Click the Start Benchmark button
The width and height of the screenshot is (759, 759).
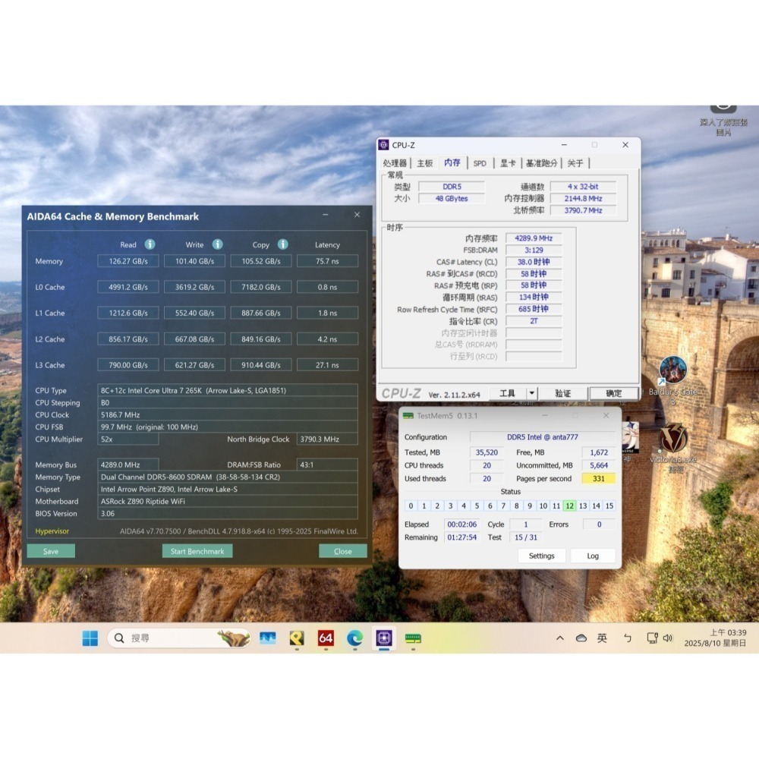197,551
